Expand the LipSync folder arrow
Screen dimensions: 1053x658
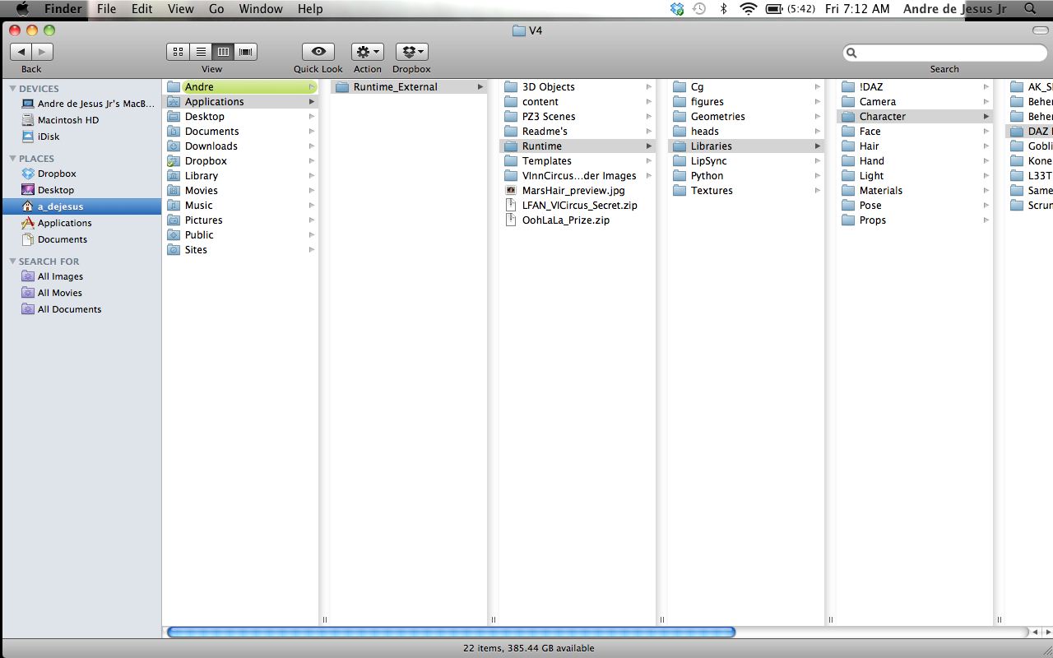(x=818, y=161)
